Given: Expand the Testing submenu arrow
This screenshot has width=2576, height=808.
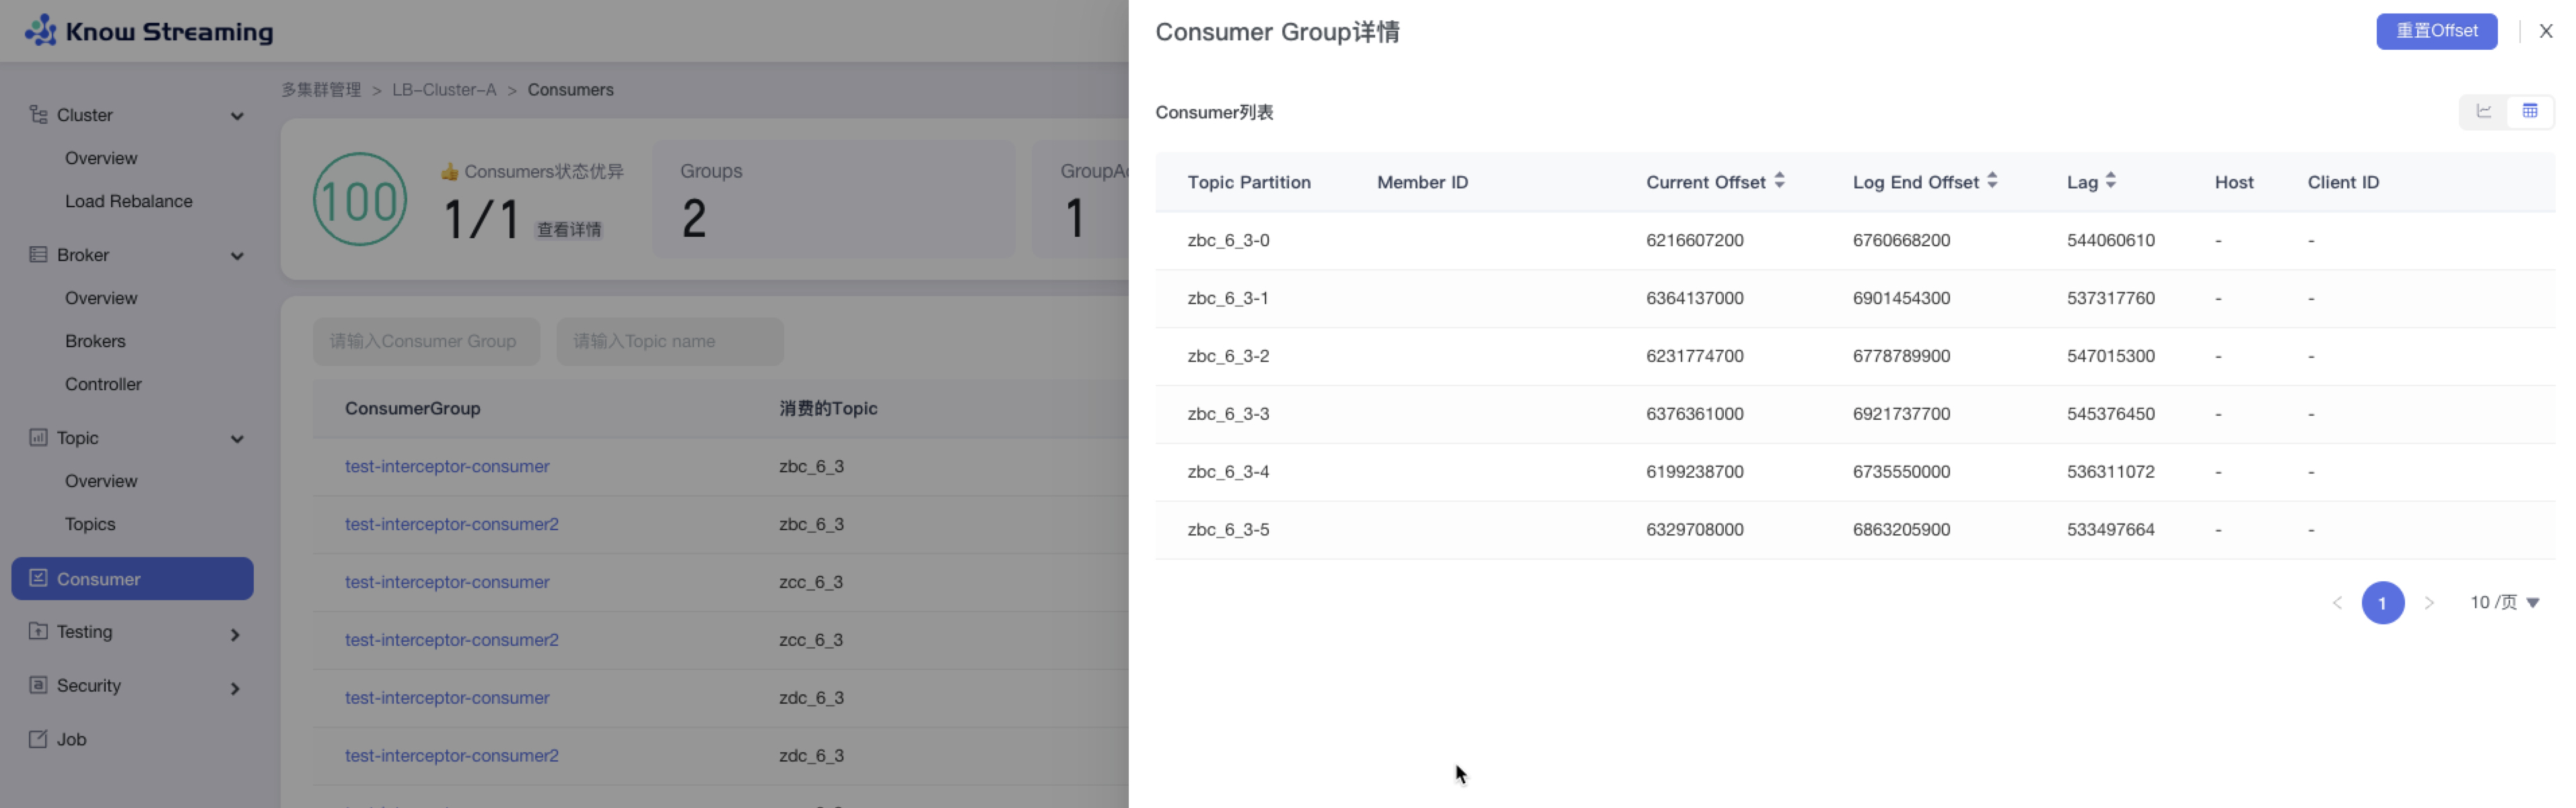Looking at the screenshot, I should point(235,634).
